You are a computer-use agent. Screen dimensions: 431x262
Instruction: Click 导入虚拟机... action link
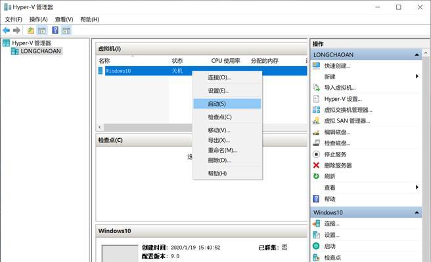click(x=340, y=88)
